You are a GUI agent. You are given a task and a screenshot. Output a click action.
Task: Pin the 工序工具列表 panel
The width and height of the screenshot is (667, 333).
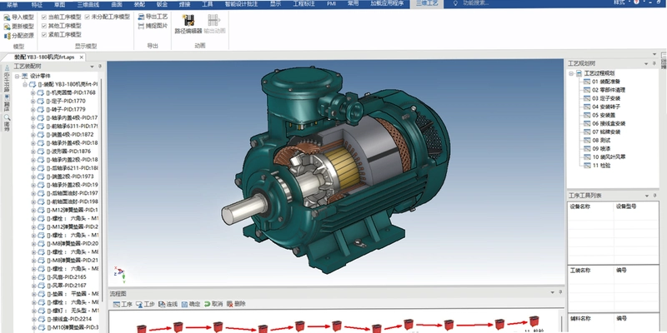pyautogui.click(x=654, y=196)
